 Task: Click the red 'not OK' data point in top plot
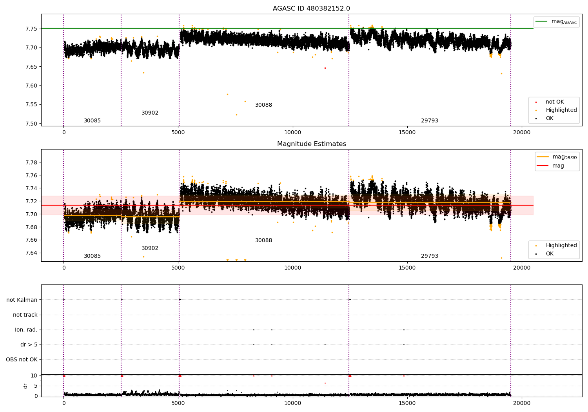click(x=325, y=68)
